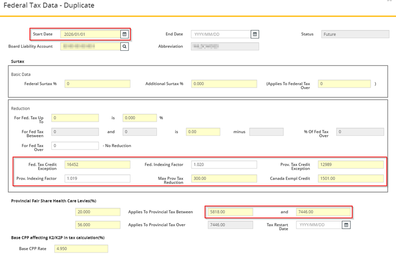Screen dimensions: 396x256
Task: Click the Base CPP Rate field 4.950
Action: point(81,249)
